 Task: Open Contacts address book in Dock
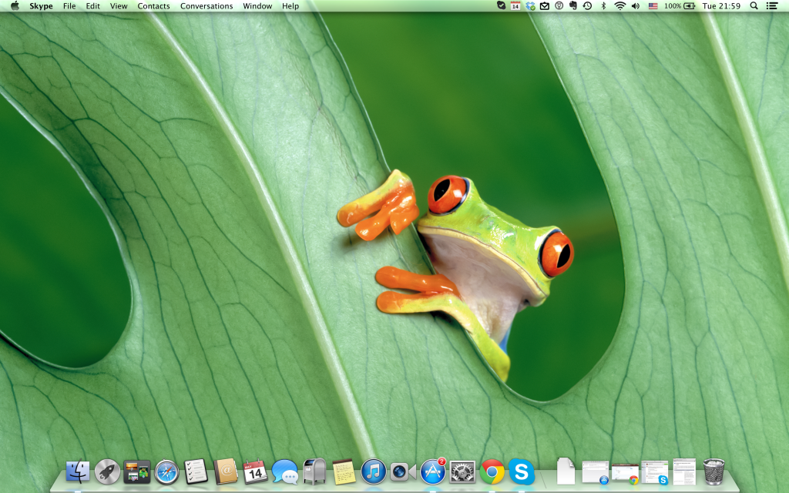coord(226,472)
